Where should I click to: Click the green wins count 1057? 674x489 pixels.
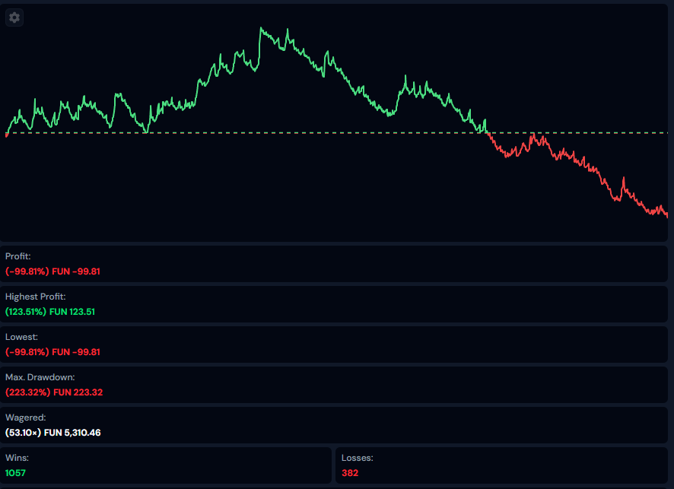click(16, 472)
